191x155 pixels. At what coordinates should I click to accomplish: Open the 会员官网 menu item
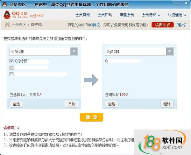click(83, 15)
